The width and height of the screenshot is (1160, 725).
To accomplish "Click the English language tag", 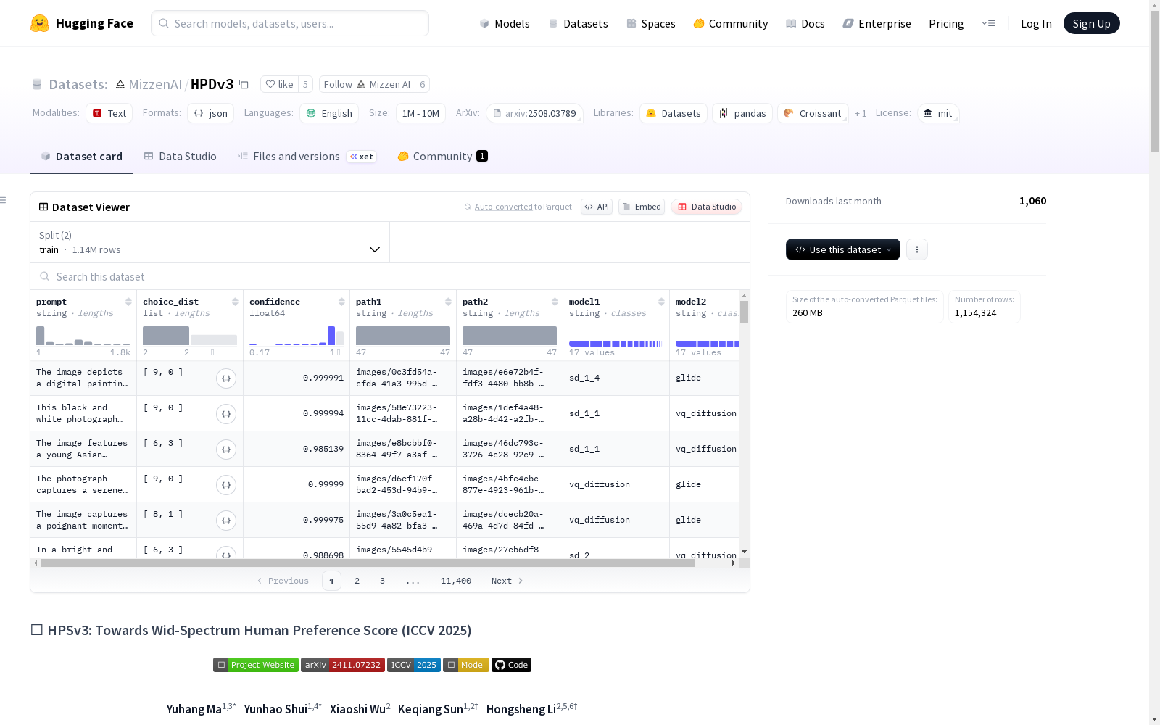I will (329, 114).
